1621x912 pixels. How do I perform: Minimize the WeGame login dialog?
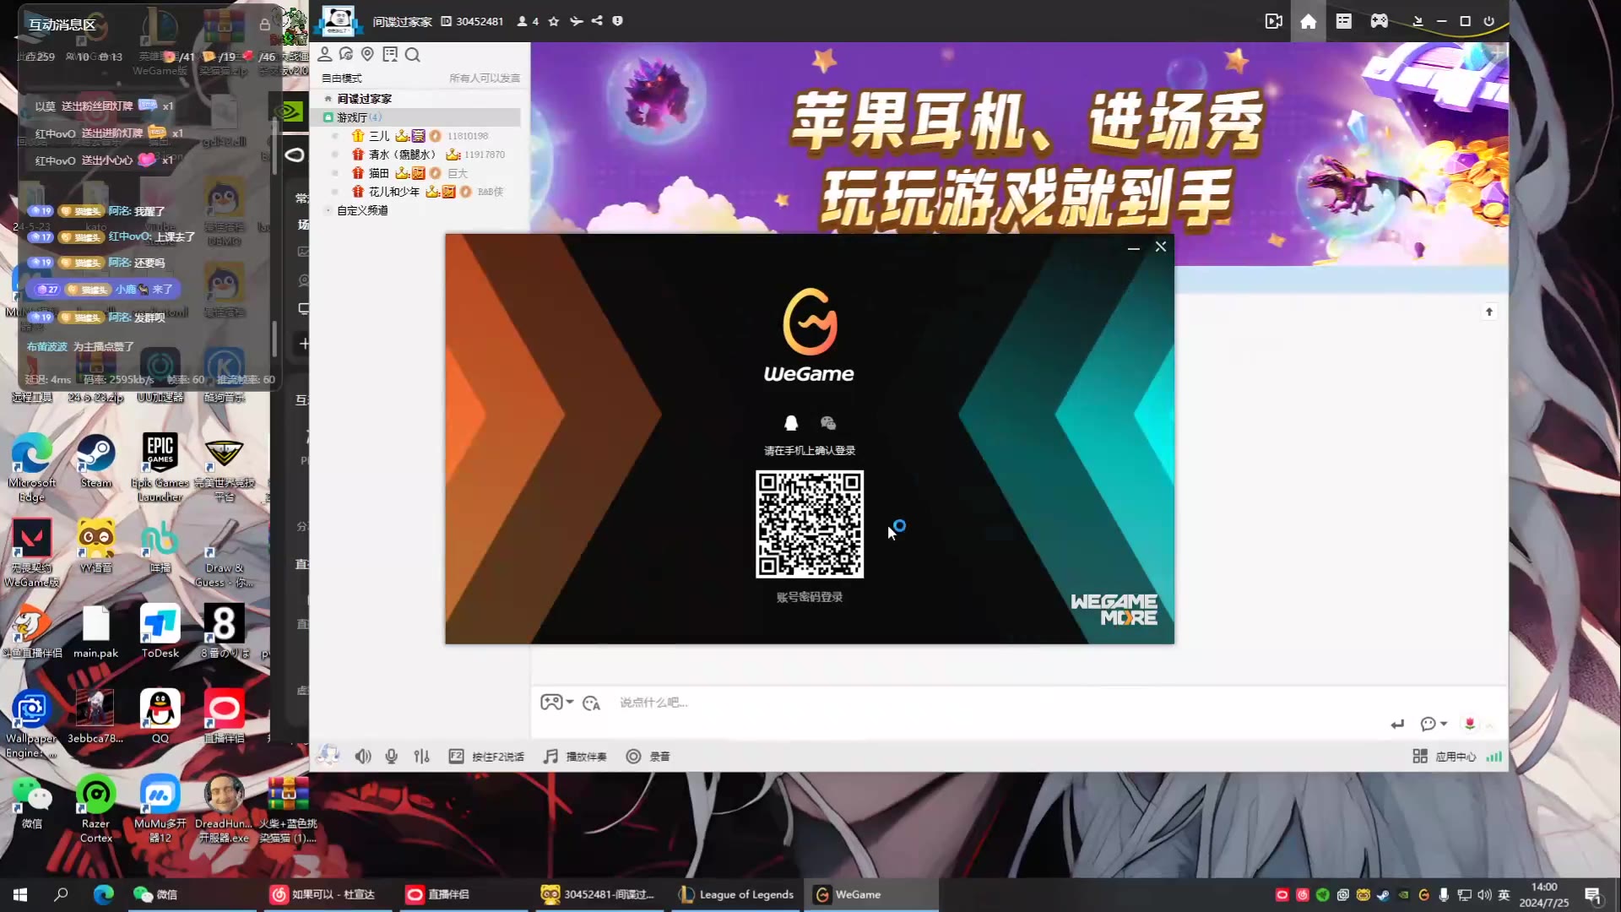tap(1134, 247)
